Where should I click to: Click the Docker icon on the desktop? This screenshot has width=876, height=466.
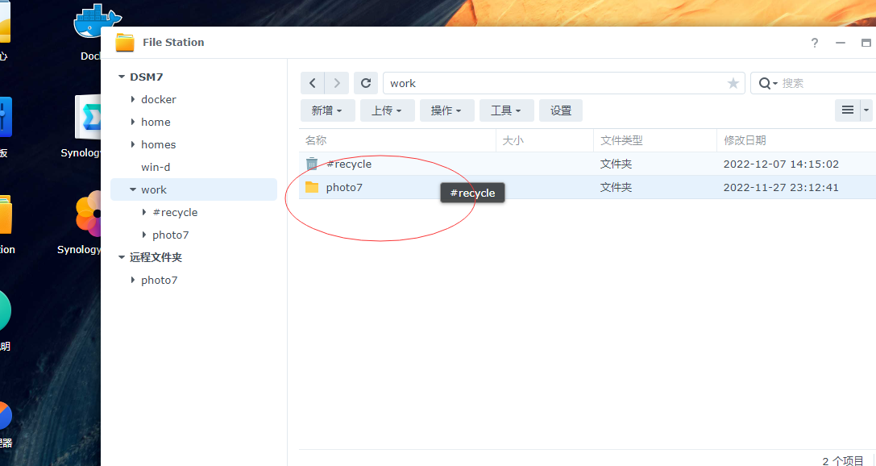(91, 20)
